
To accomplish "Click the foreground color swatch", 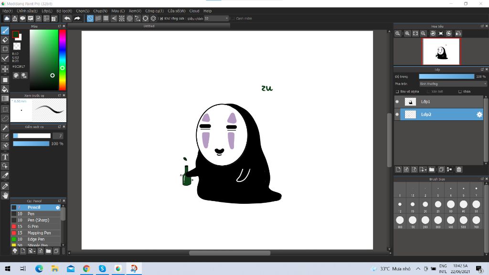I will 16,34.
